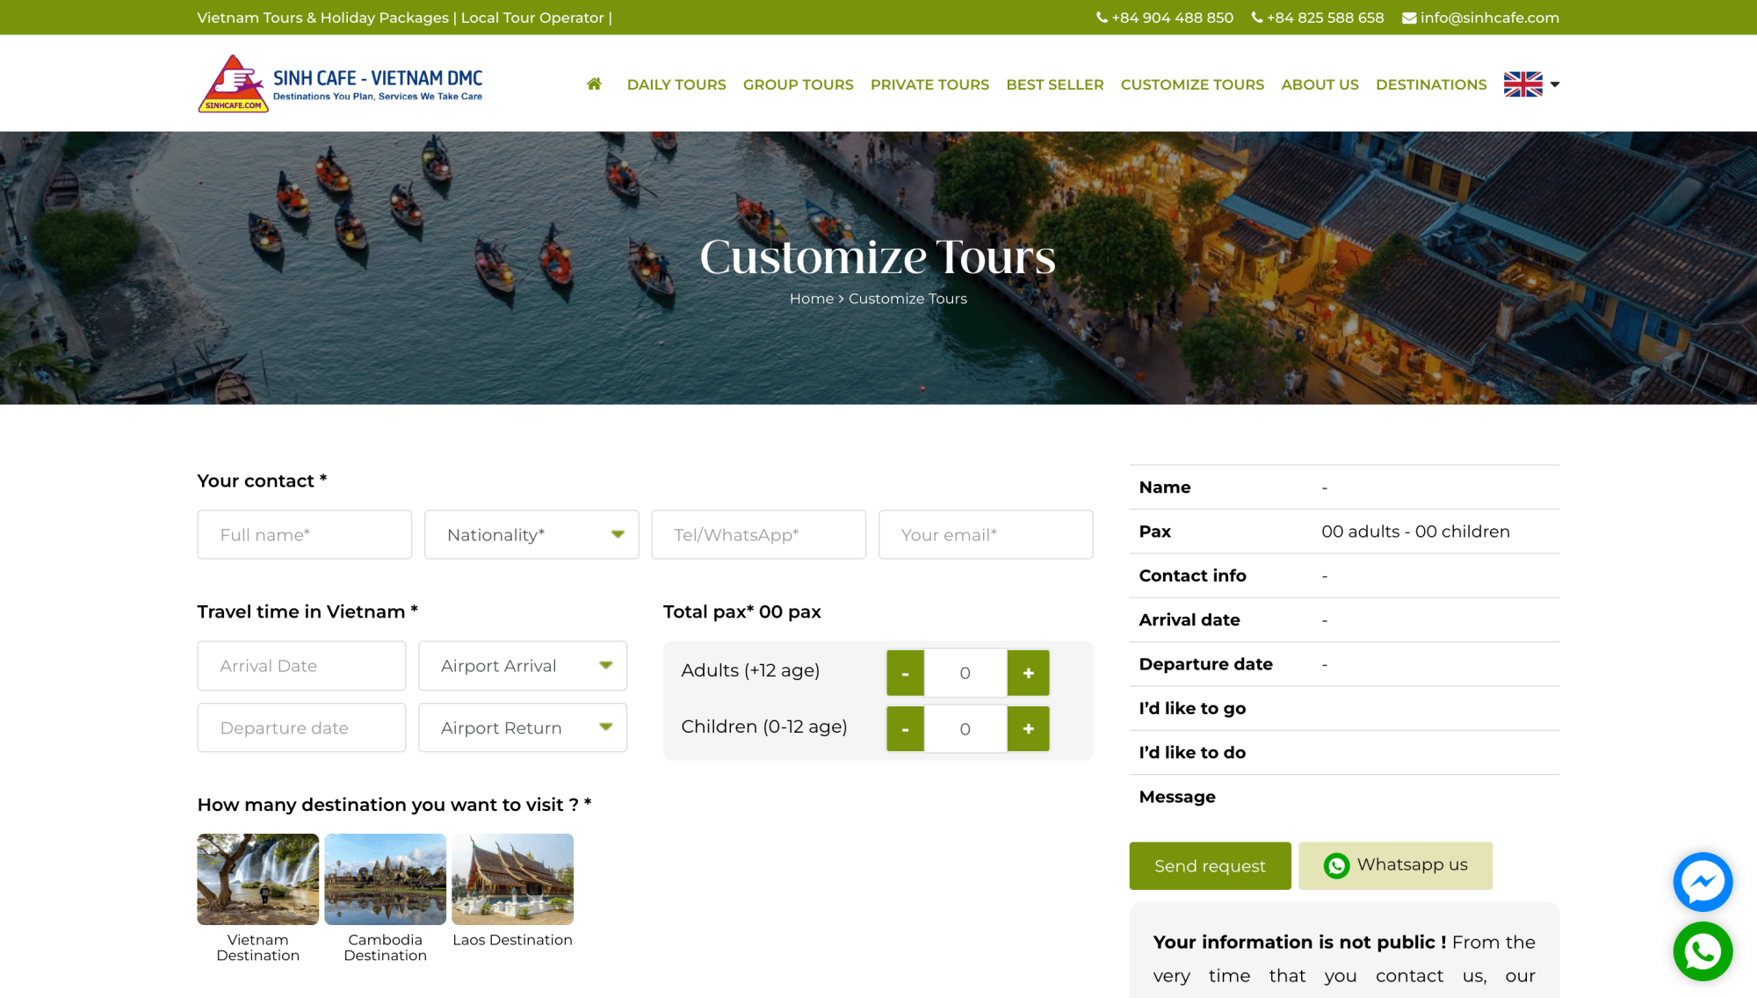
Task: Open the Facebook Messenger chat bubble
Action: 1702,882
